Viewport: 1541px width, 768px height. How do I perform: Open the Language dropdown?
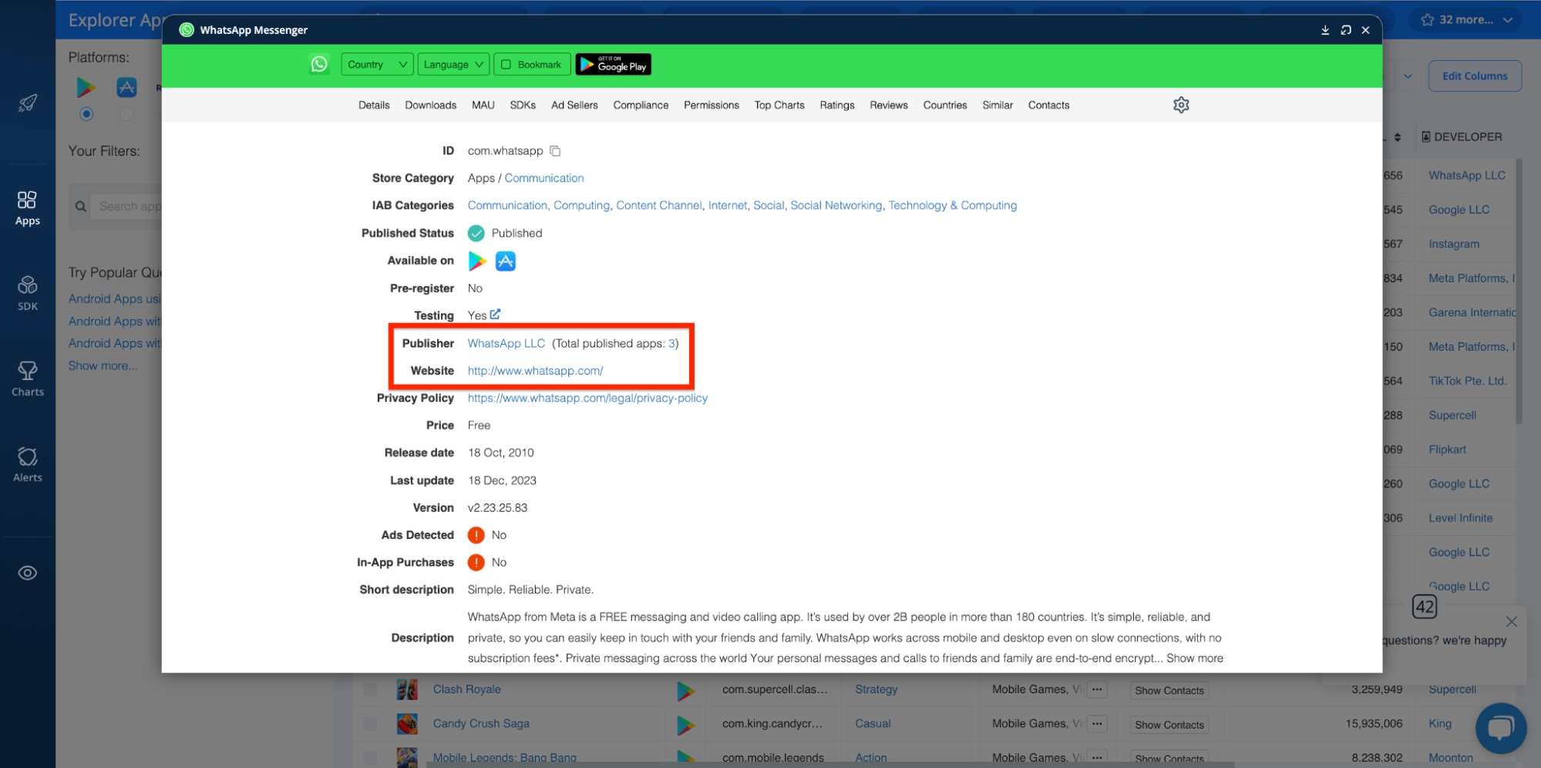click(453, 64)
